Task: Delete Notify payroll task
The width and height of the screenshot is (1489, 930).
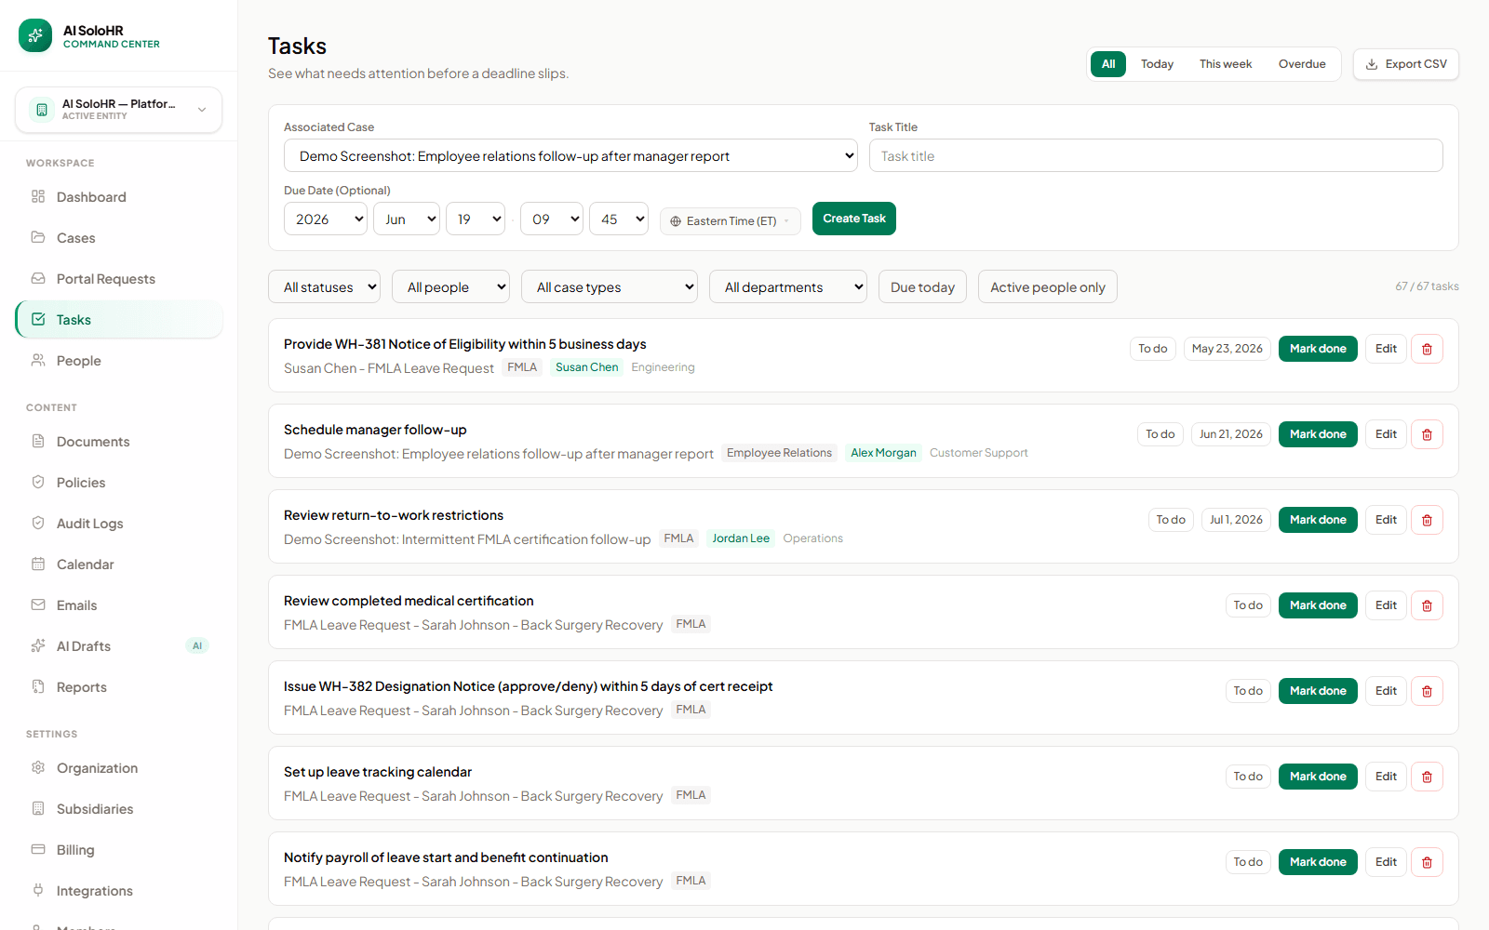Action: point(1427,862)
